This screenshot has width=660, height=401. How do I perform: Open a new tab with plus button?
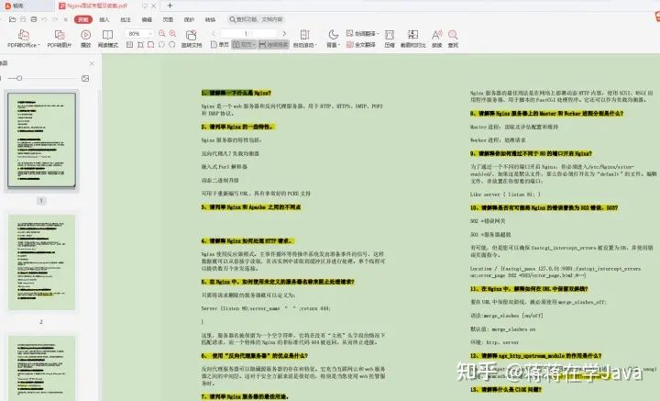pos(170,6)
